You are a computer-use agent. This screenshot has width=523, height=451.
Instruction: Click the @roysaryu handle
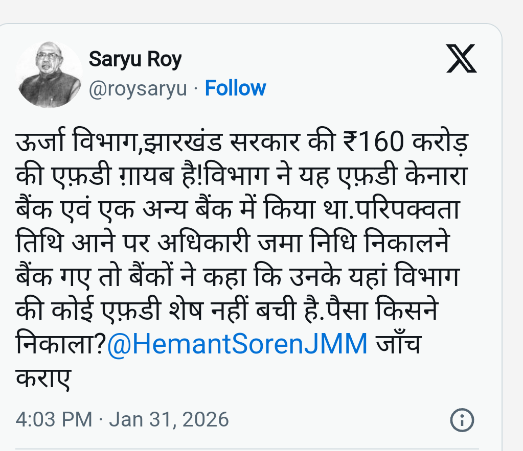[138, 89]
